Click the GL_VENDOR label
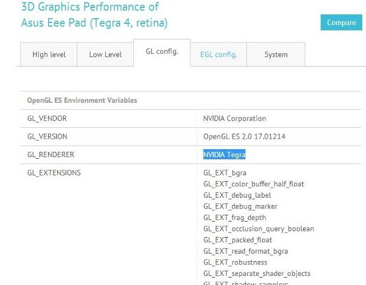The height and width of the screenshot is (285, 366). (x=47, y=118)
